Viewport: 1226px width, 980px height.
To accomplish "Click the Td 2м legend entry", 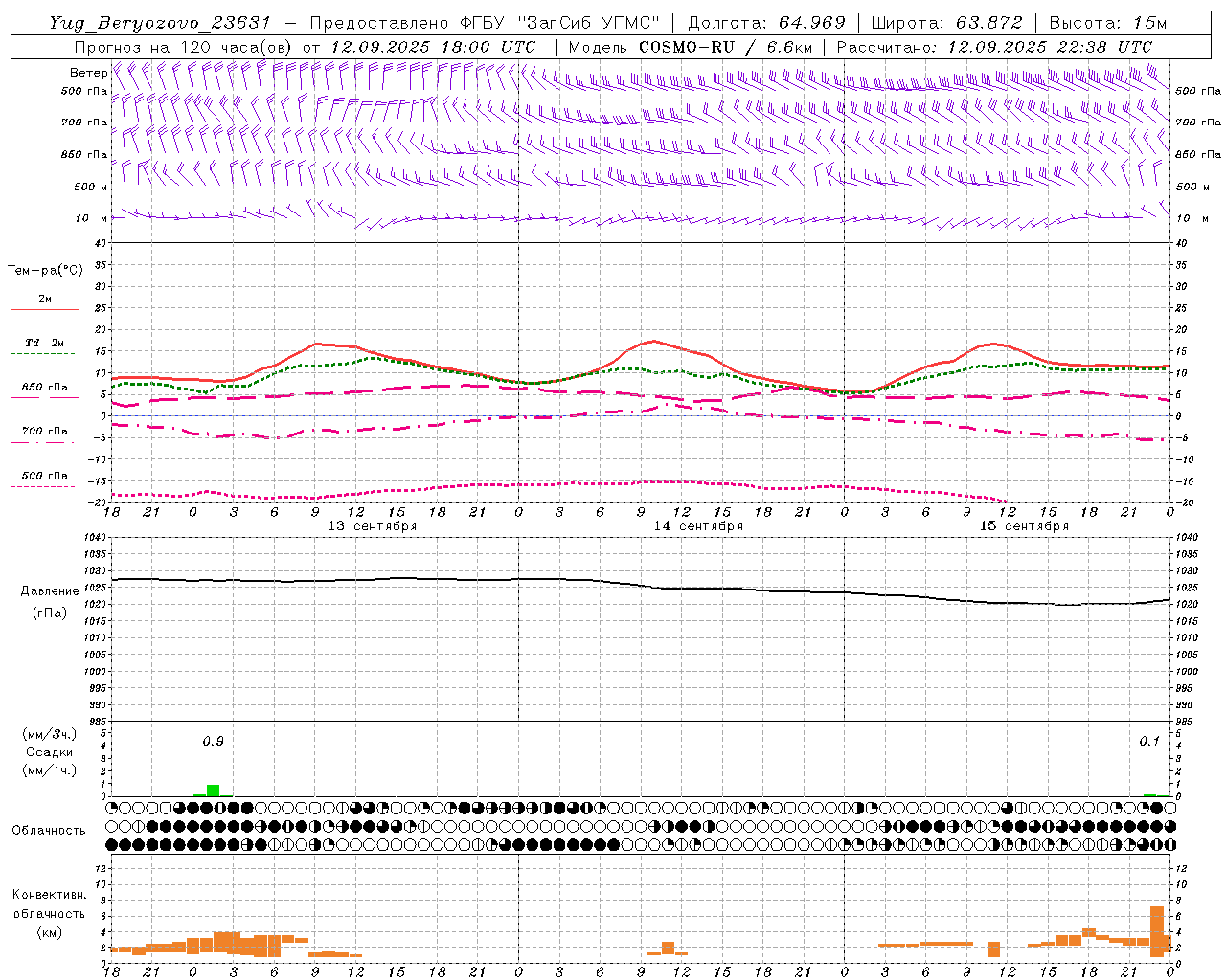I will [x=44, y=343].
